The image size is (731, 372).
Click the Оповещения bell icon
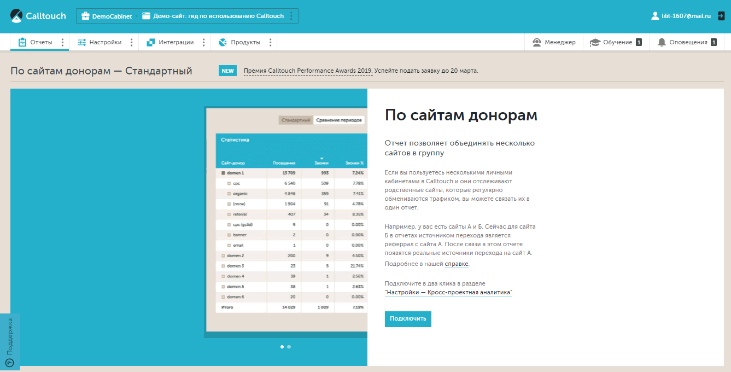(662, 42)
